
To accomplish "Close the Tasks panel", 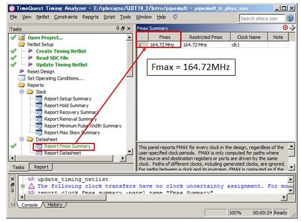I will coord(129,29).
